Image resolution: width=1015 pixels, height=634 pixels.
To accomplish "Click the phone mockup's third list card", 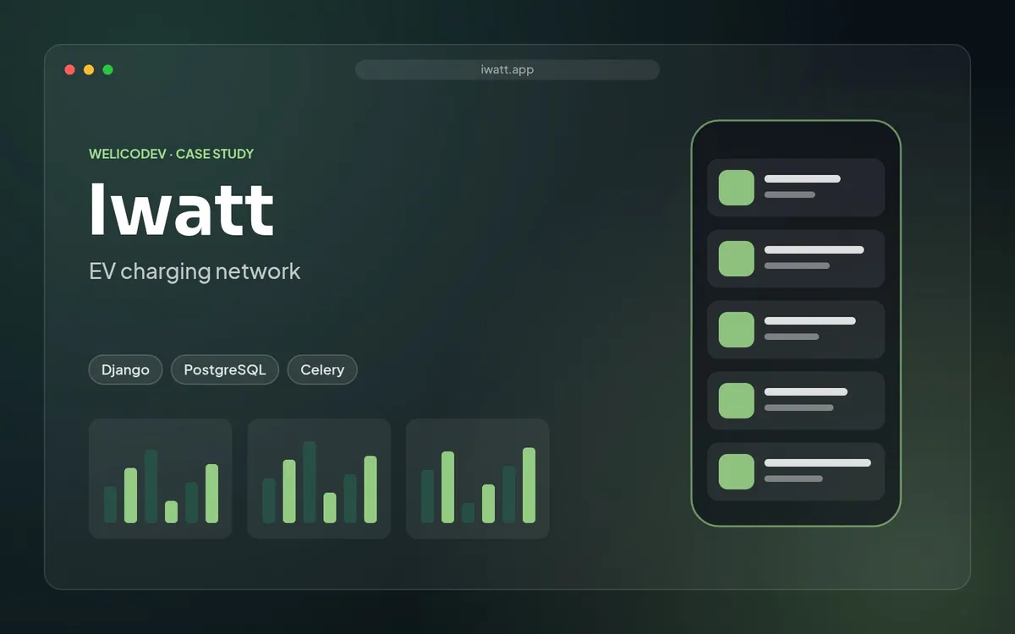I will (x=796, y=330).
